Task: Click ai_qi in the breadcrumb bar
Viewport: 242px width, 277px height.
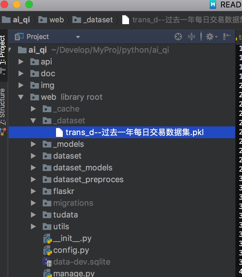Action: coord(16,20)
